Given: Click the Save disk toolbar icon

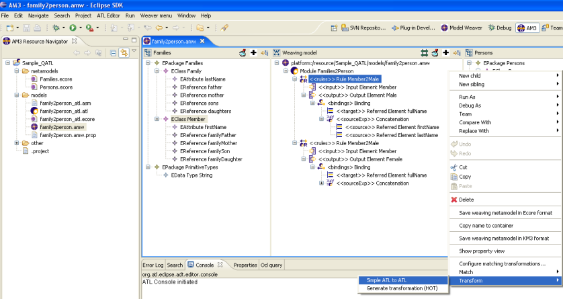Looking at the screenshot, I should point(26,28).
